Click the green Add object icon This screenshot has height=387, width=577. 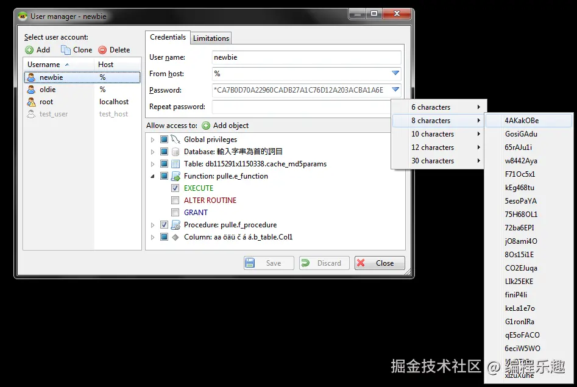(x=206, y=126)
